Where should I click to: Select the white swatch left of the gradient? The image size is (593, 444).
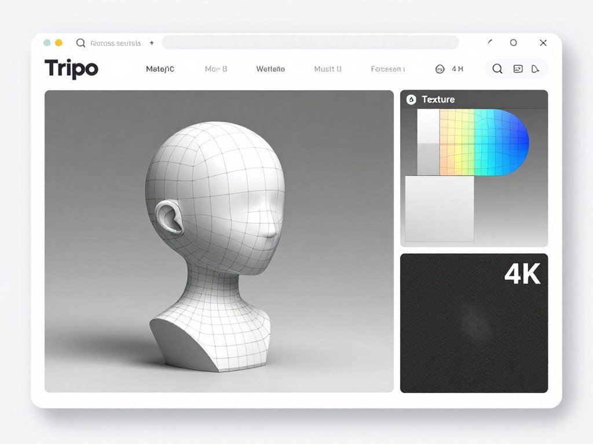point(428,126)
